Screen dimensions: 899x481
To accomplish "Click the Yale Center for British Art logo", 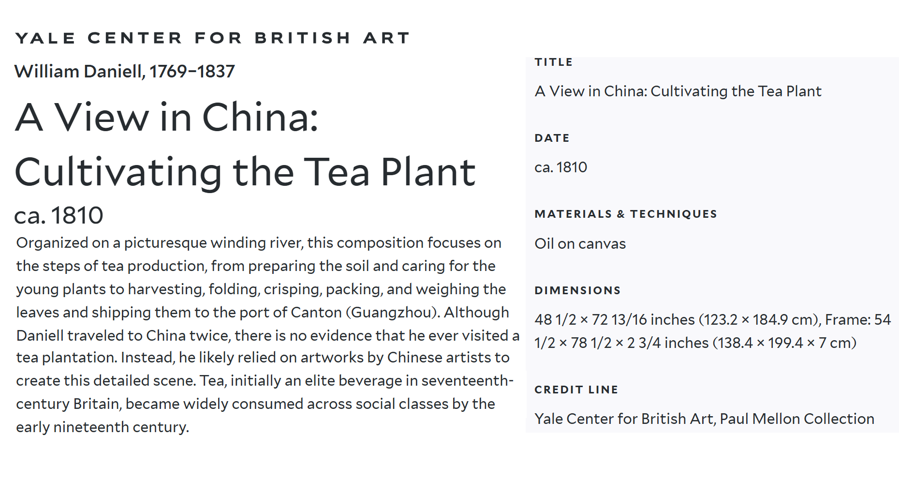I will pos(213,38).
